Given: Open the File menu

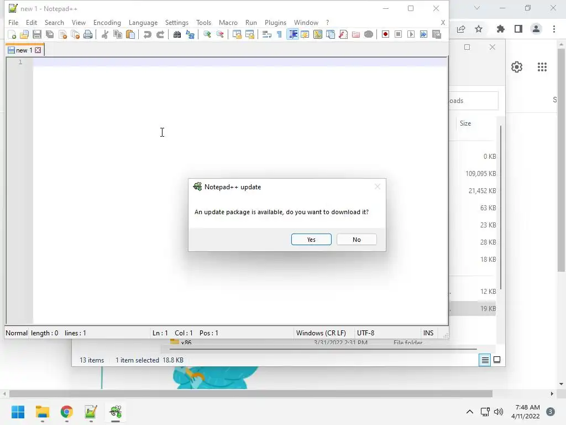Looking at the screenshot, I should (x=13, y=22).
